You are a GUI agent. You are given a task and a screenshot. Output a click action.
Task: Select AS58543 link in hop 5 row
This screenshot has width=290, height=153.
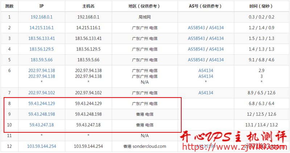[x=196, y=60]
